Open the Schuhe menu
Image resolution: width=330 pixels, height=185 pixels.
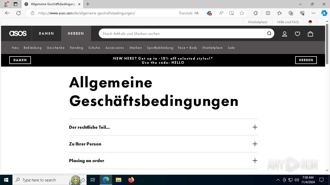pos(94,48)
